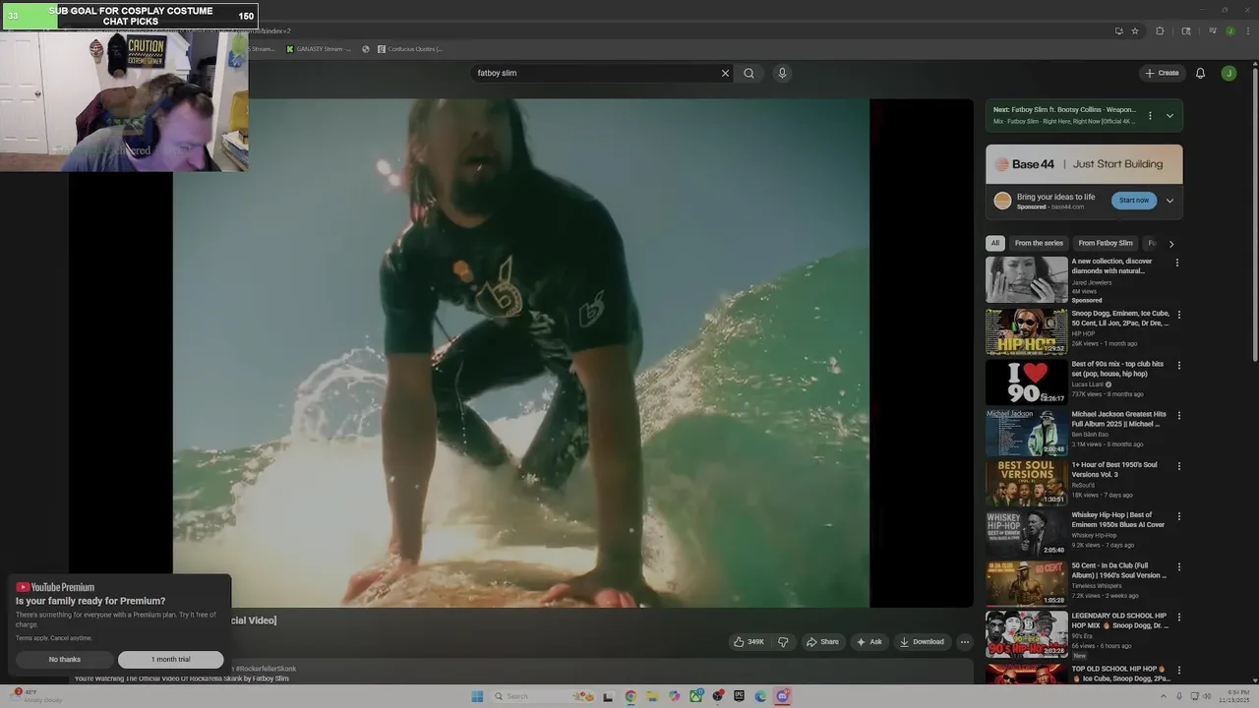1259x708 pixels.
Task: Open options for Michael Jackson Greatest Hits
Action: [x=1179, y=416]
